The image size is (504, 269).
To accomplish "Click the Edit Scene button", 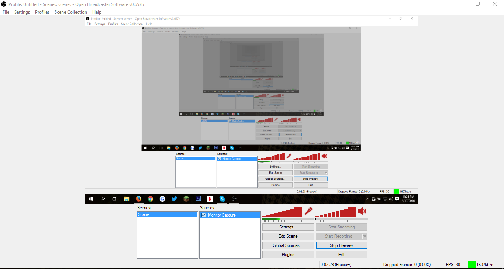I will tap(288, 236).
